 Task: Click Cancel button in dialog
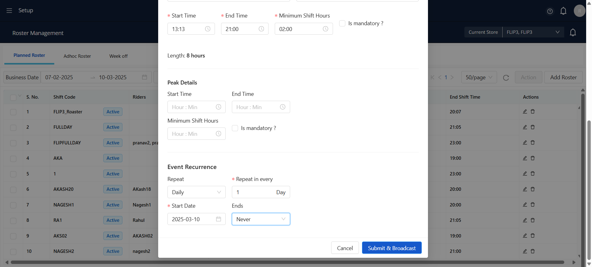[345, 248]
